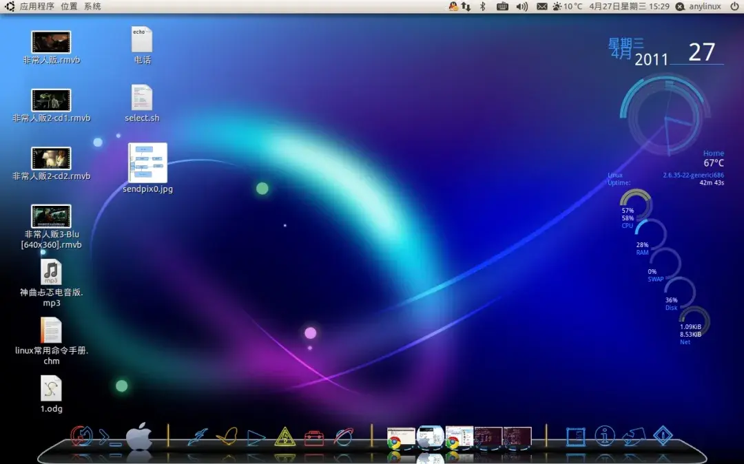Click the blue arrow share icon in dock
Screen dimensions: 744x464
point(634,436)
